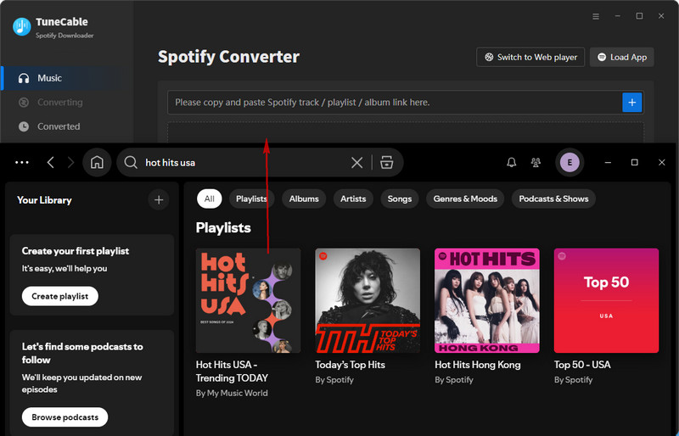679x436 pixels.
Task: Select the All filter chip
Action: click(209, 198)
